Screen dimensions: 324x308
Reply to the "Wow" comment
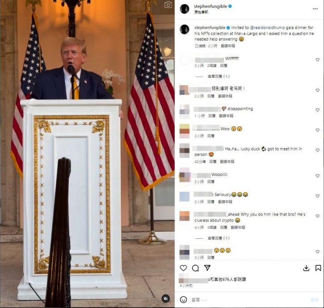(211, 136)
